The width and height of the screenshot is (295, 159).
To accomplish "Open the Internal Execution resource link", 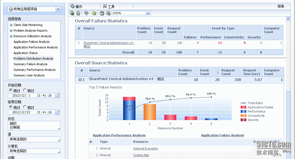I will [146, 148].
